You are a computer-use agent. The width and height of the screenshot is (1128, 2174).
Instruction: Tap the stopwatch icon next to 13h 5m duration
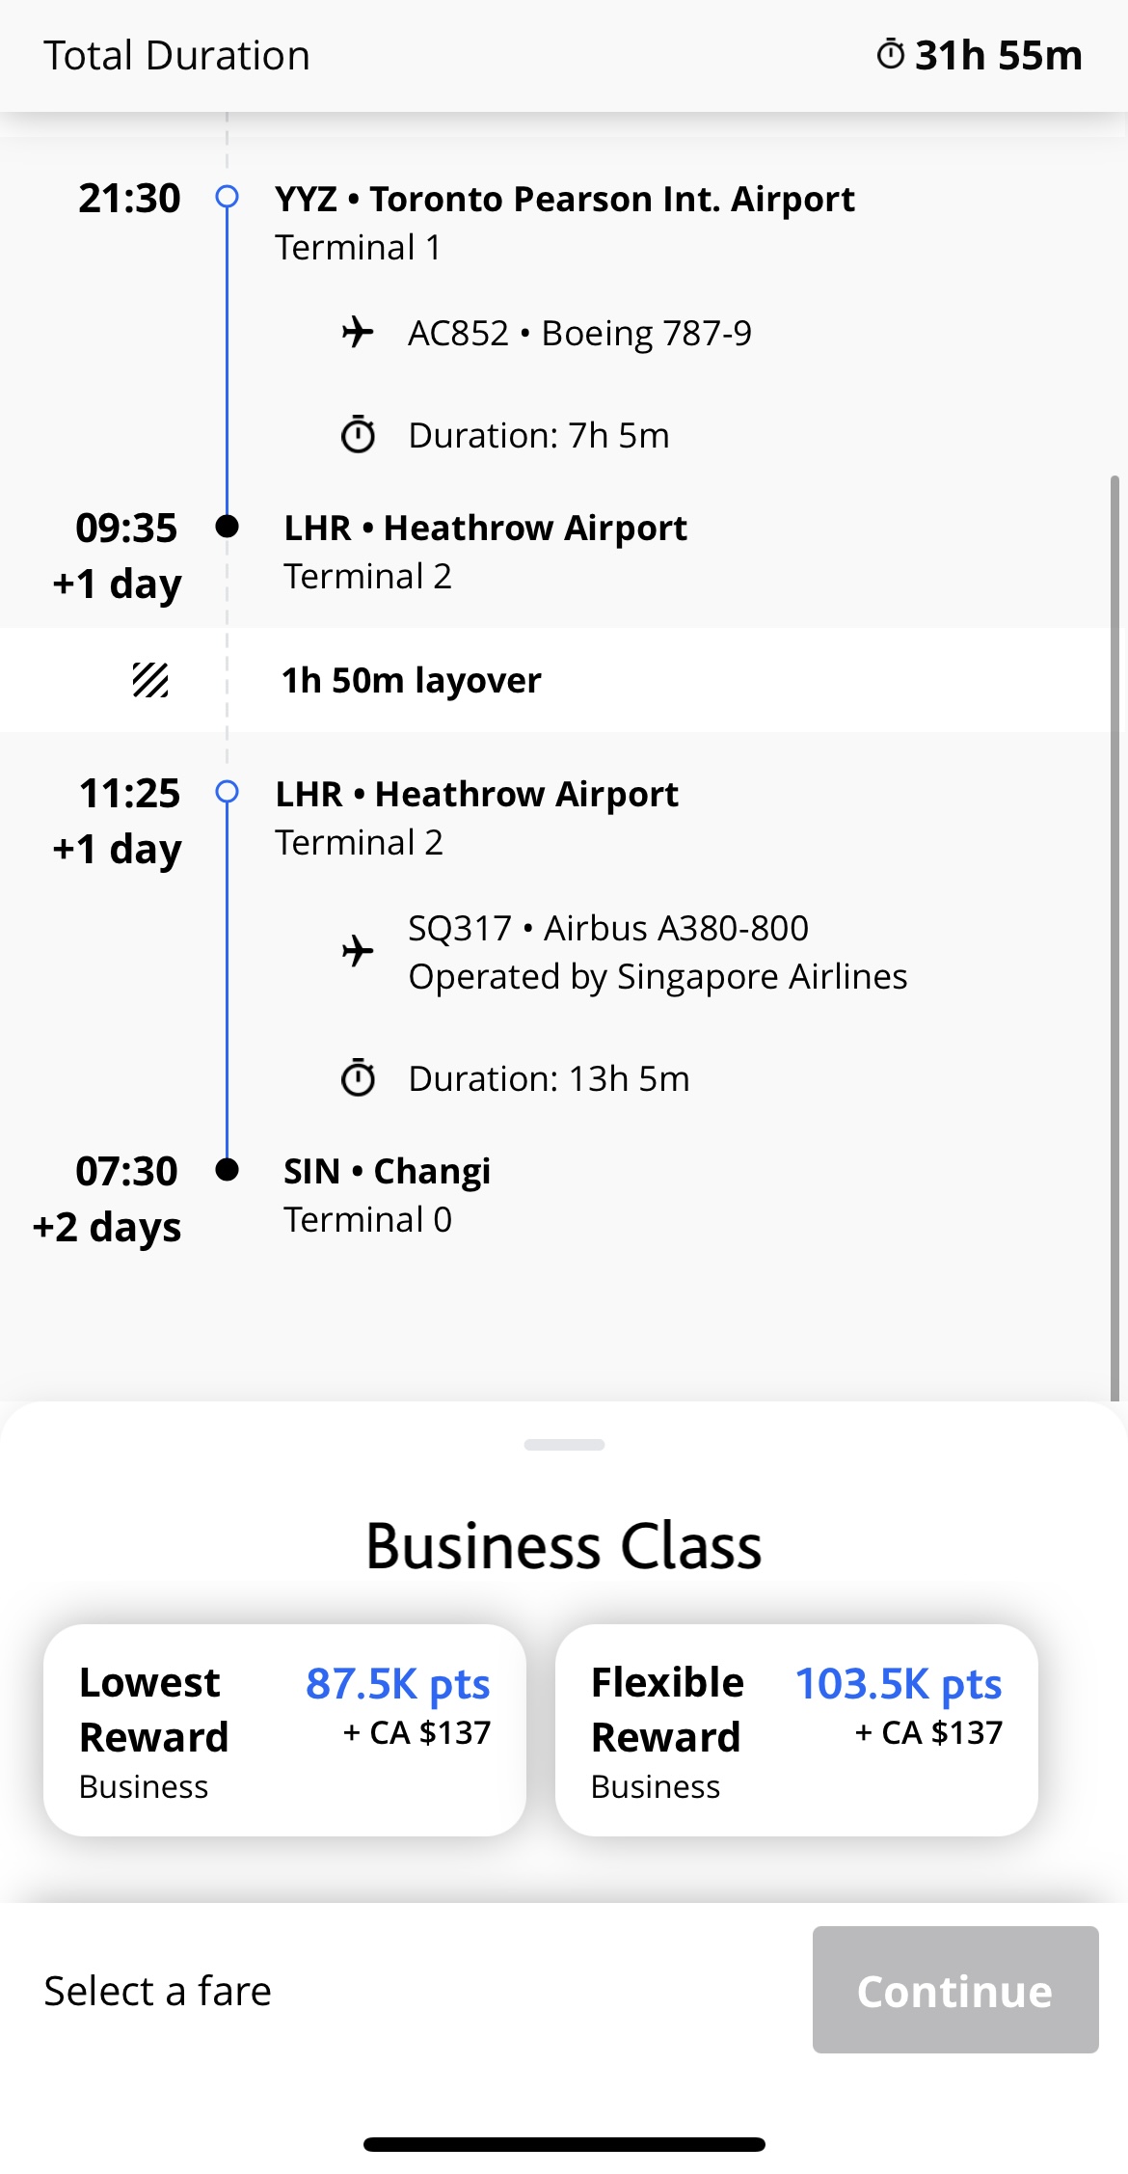click(358, 1078)
